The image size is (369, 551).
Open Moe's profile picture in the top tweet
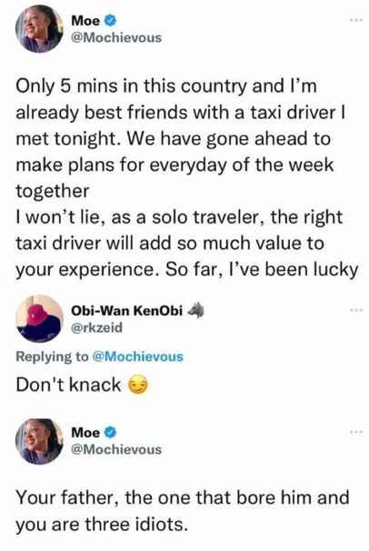(39, 29)
